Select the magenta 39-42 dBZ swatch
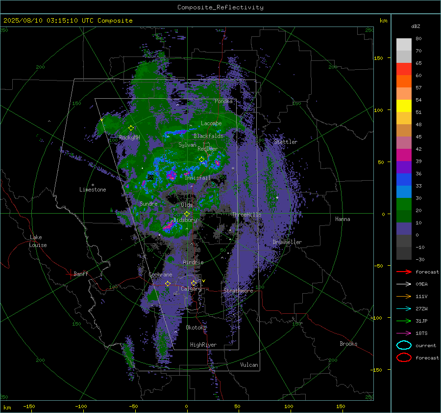 pos(404,155)
